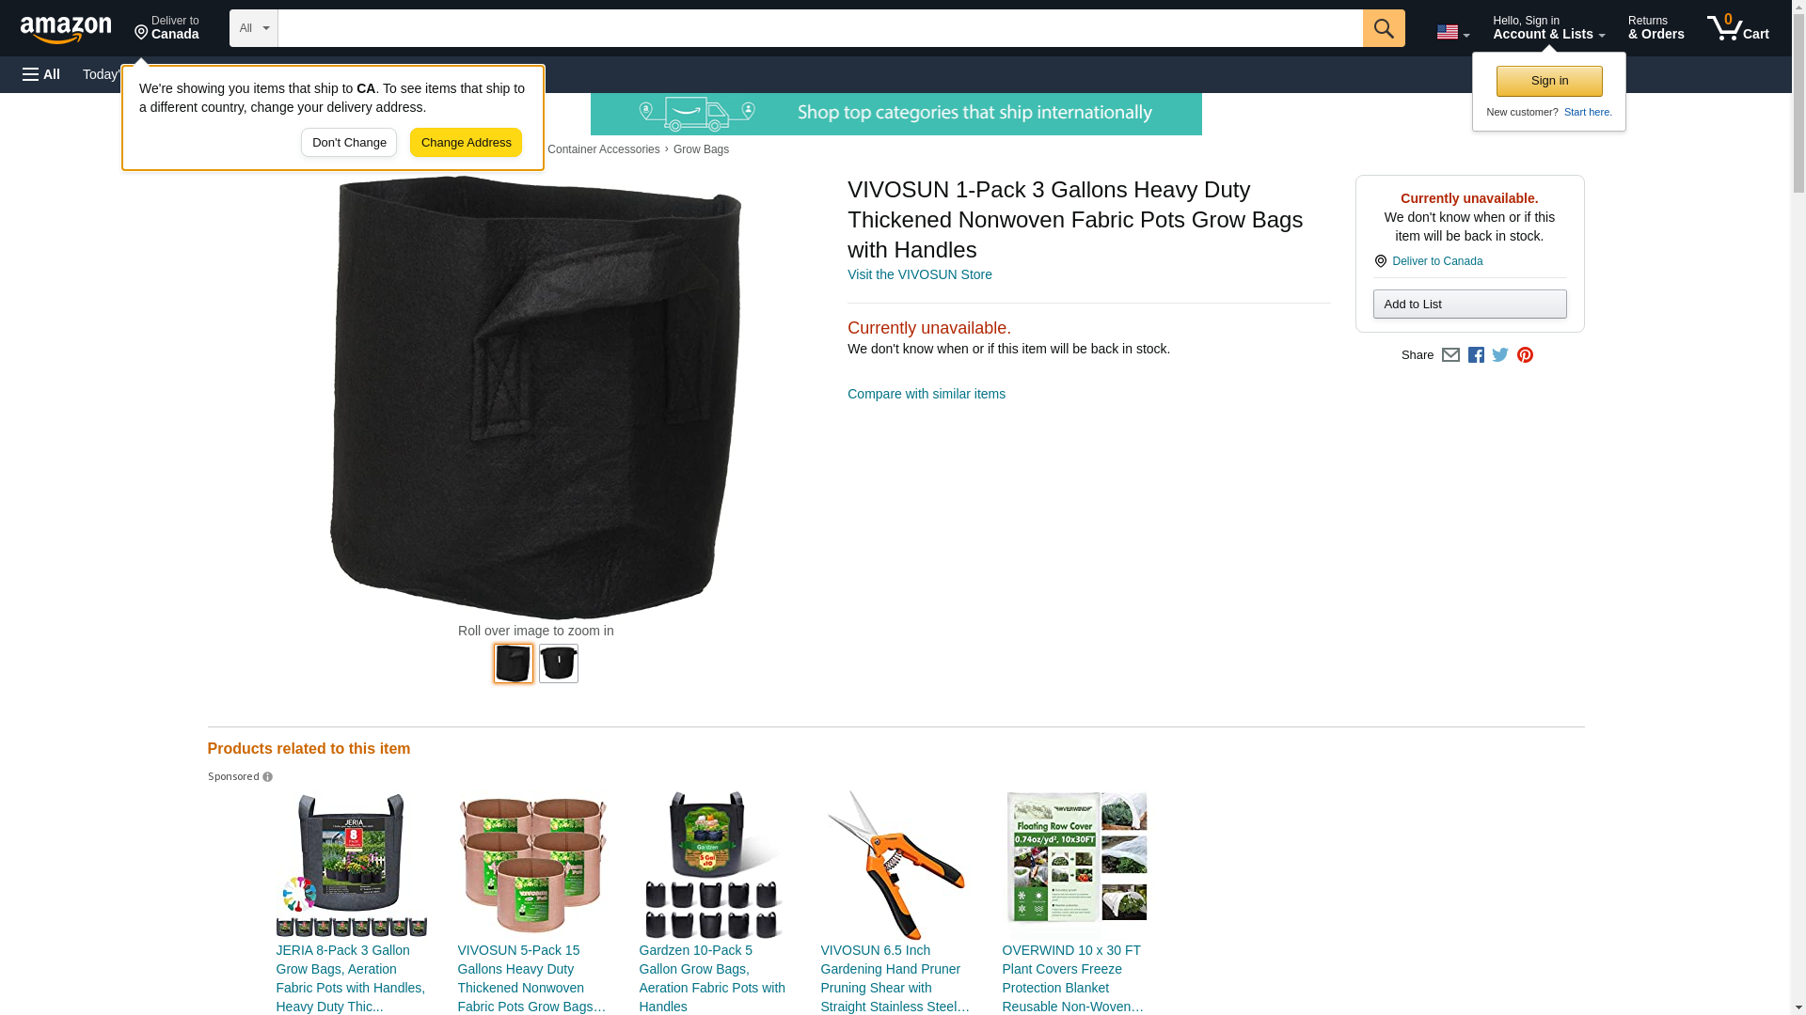Select the second product thumbnail image
The width and height of the screenshot is (1806, 1015).
pyautogui.click(x=559, y=664)
